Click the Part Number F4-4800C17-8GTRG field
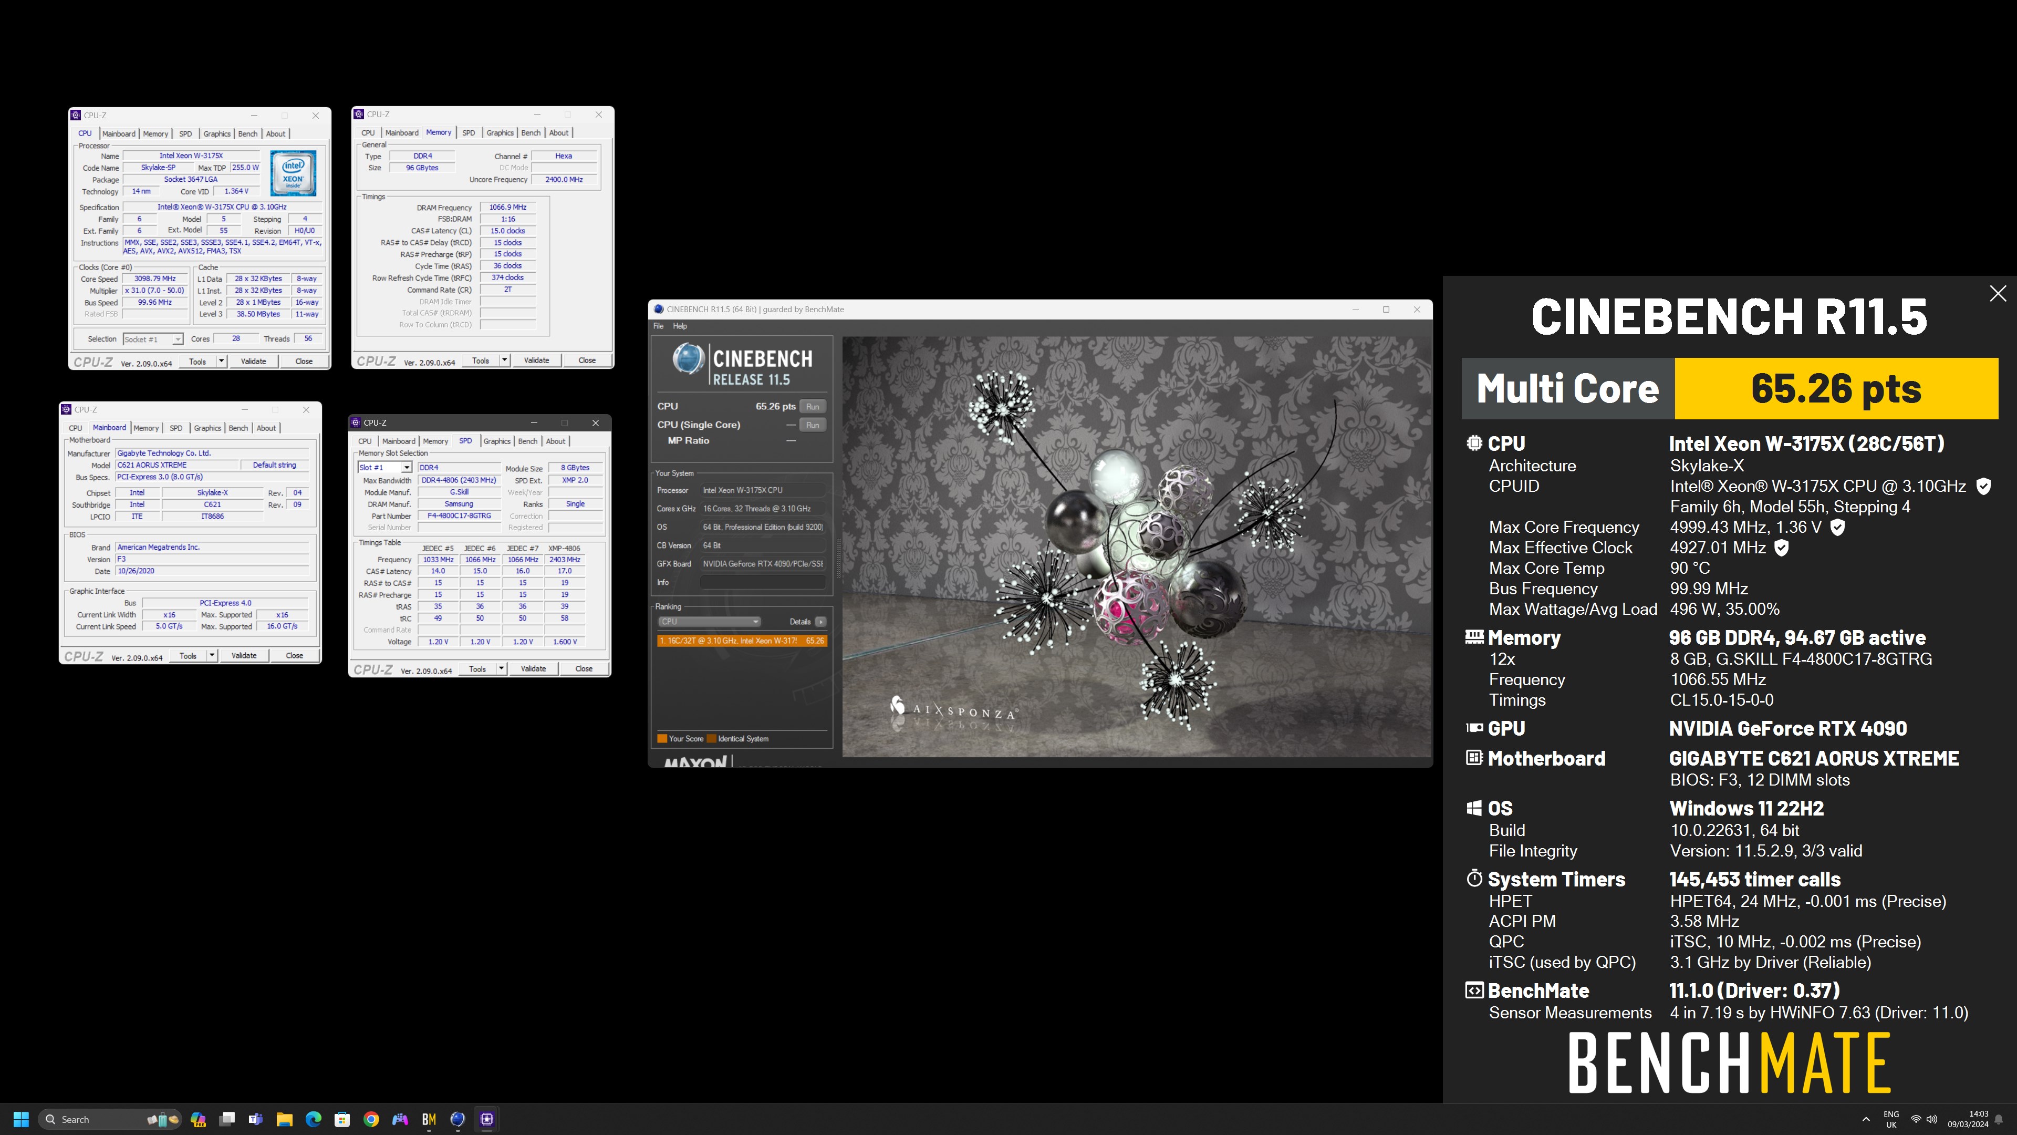Viewport: 2017px width, 1135px height. click(459, 516)
